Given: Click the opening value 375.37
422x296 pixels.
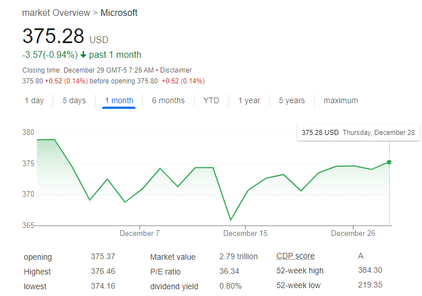Looking at the screenshot, I should 103,256.
